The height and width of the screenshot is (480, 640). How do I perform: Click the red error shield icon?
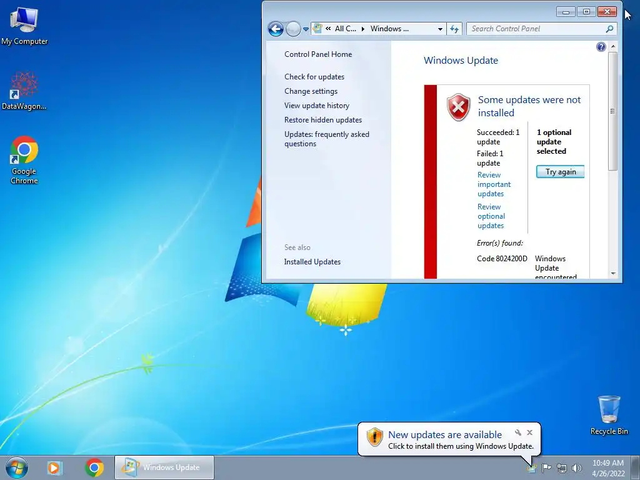coord(458,107)
